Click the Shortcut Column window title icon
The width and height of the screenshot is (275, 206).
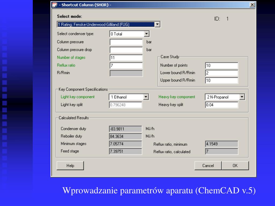coord(55,5)
